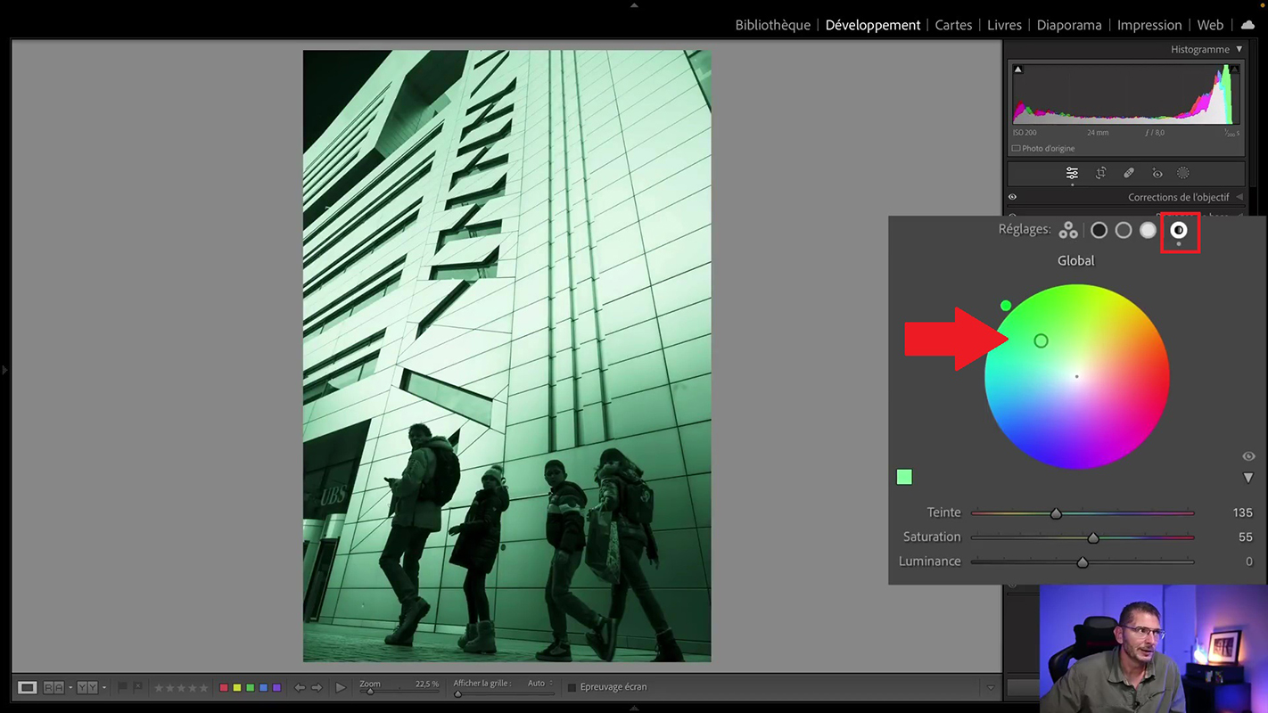Go to next photo with right arrow

(x=317, y=687)
